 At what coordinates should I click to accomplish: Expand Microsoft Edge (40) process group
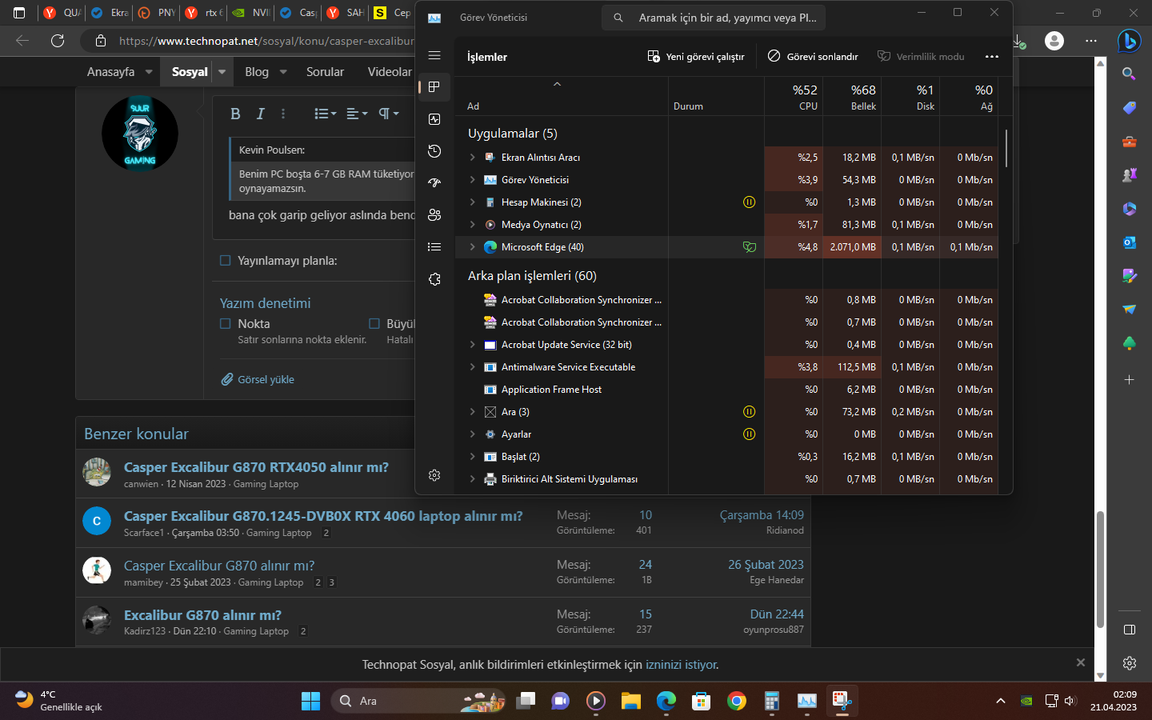(472, 247)
